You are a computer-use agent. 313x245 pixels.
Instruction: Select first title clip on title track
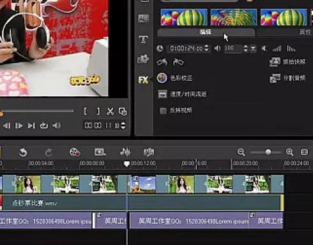click(46, 221)
